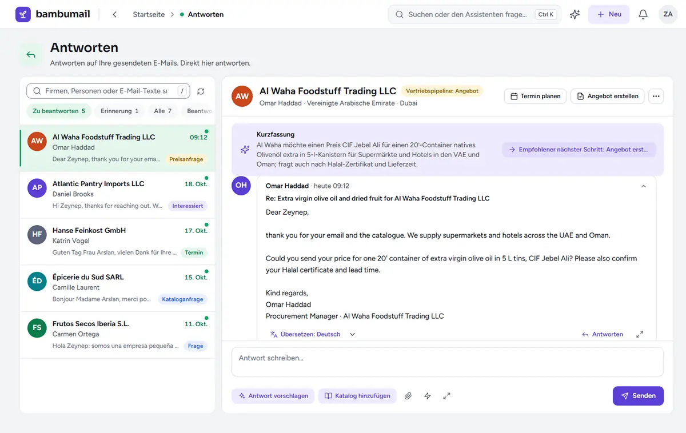The width and height of the screenshot is (686, 433).
Task: Click the AW avatar in conversation header
Action: point(242,96)
